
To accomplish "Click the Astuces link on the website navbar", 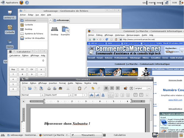I will [109, 58].
